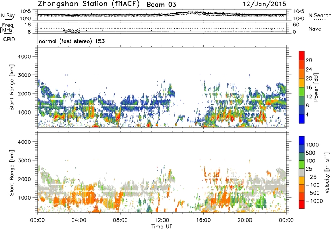
Task: Select the teal 100–500 Velocity colorbar segment
Action: (302, 157)
